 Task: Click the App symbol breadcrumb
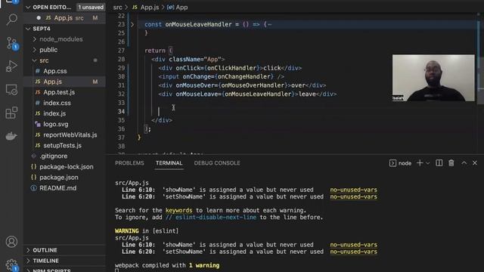click(x=178, y=7)
